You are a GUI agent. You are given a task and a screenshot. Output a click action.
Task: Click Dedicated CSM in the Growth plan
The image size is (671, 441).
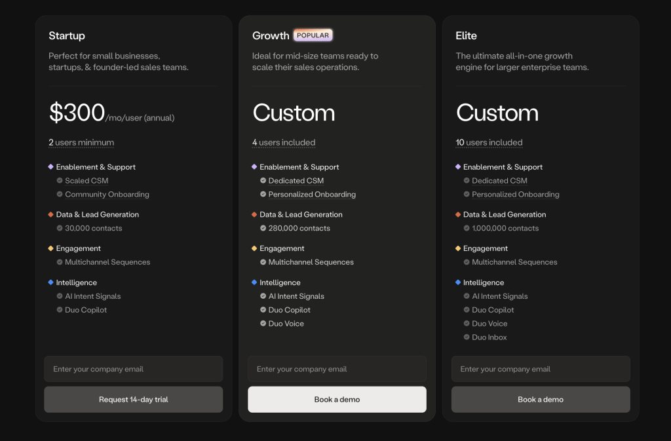296,181
